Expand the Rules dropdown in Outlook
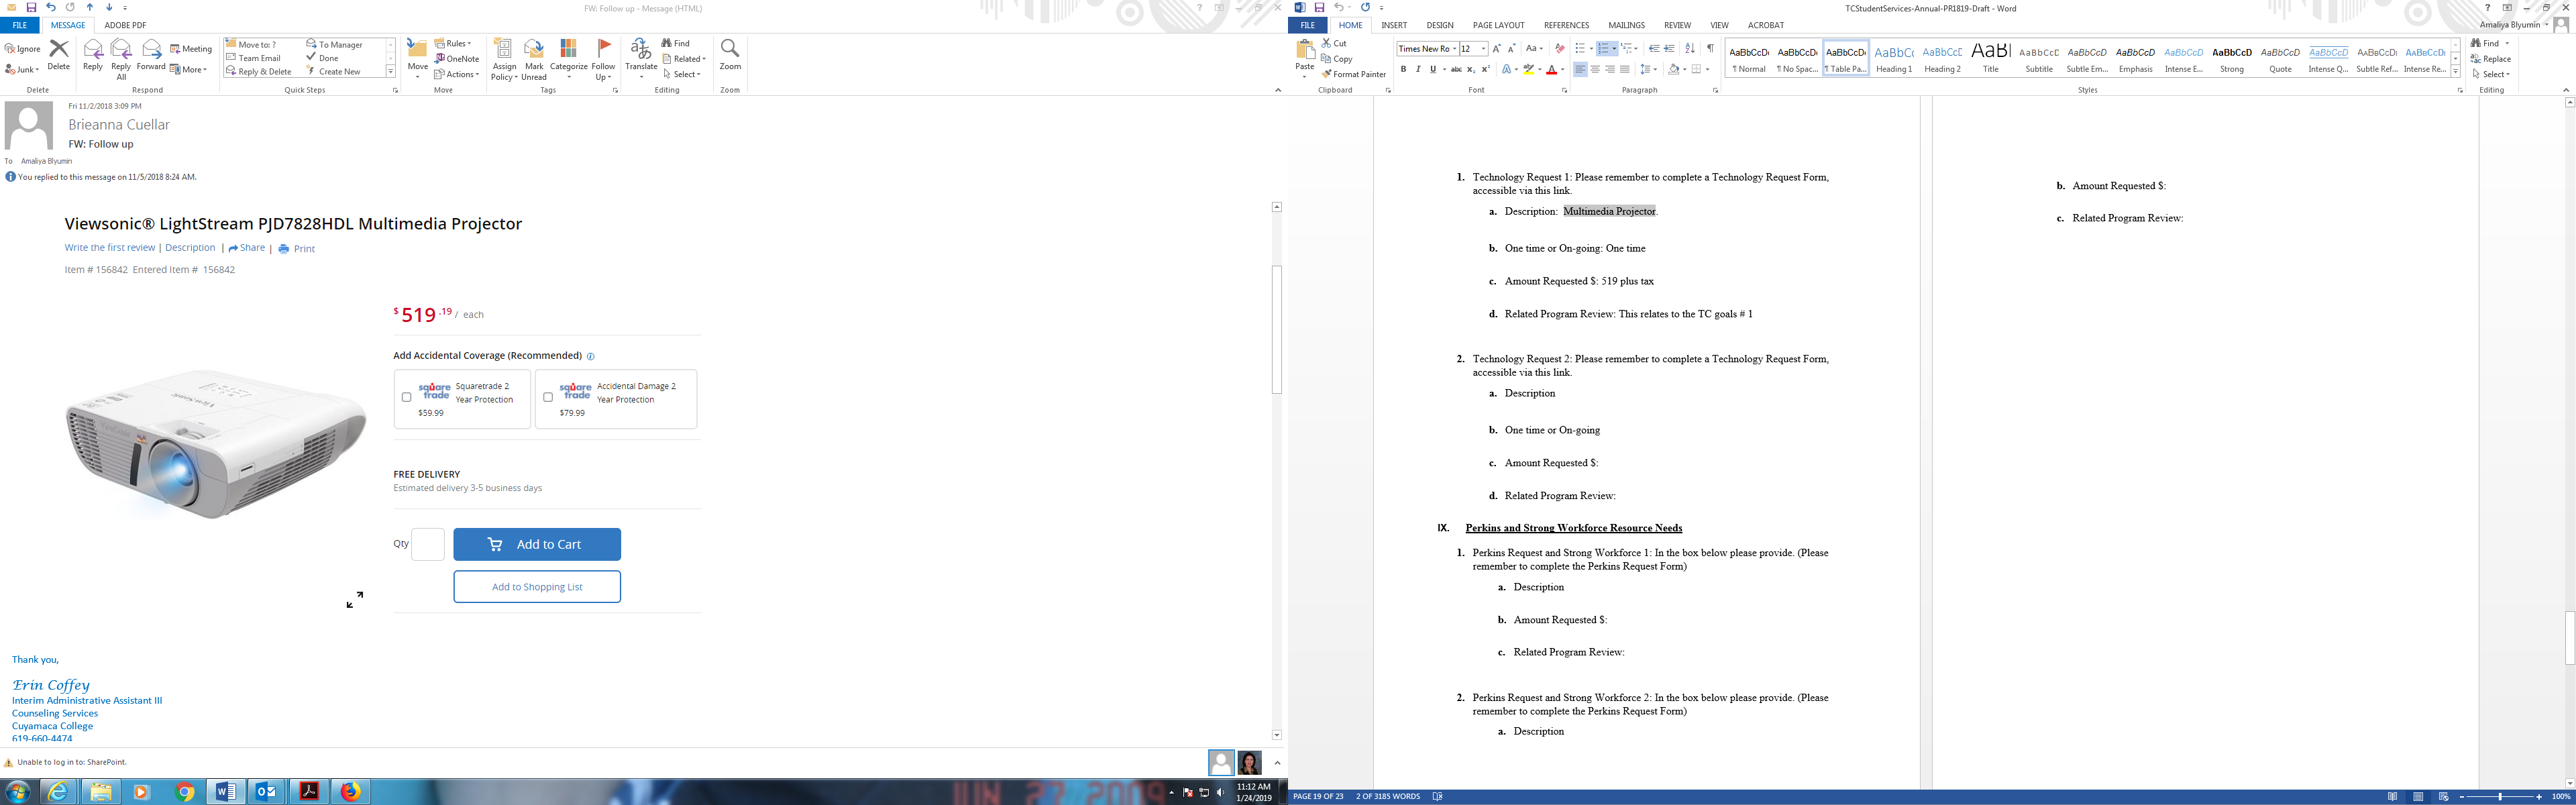This screenshot has height=805, width=2576. (453, 44)
